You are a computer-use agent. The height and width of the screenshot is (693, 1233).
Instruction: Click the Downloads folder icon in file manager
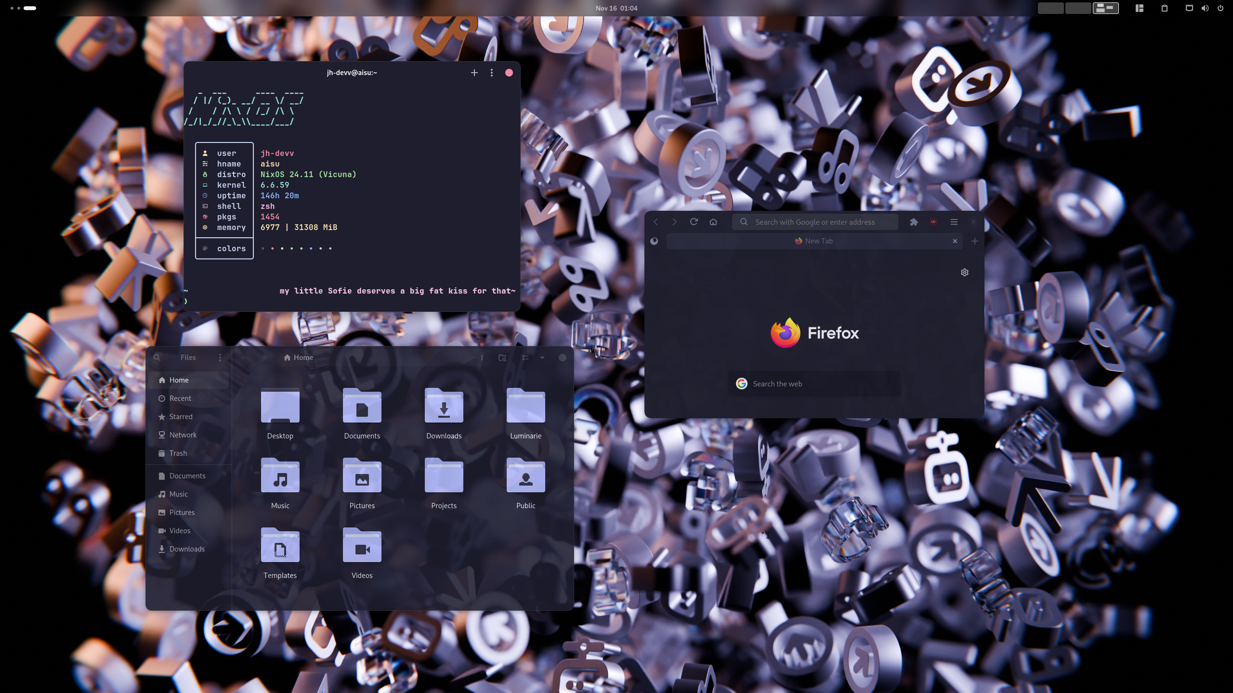pyautogui.click(x=444, y=406)
